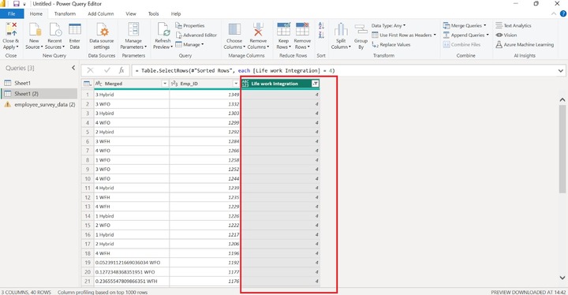This screenshot has height=295, width=568.
Task: Switch to the Transform tab
Action: pos(65,13)
